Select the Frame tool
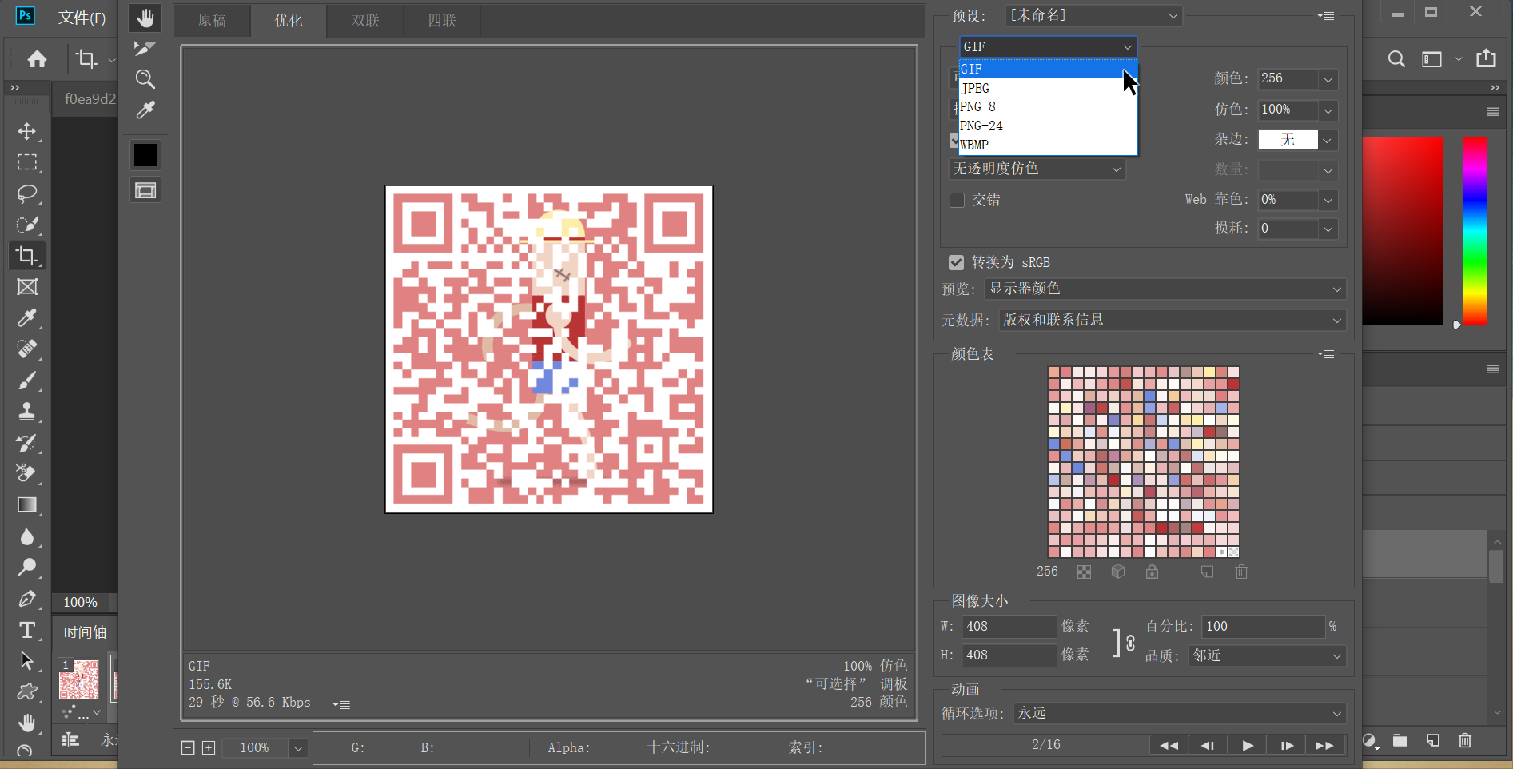Viewport: 1513px width, 769px height. (x=27, y=287)
